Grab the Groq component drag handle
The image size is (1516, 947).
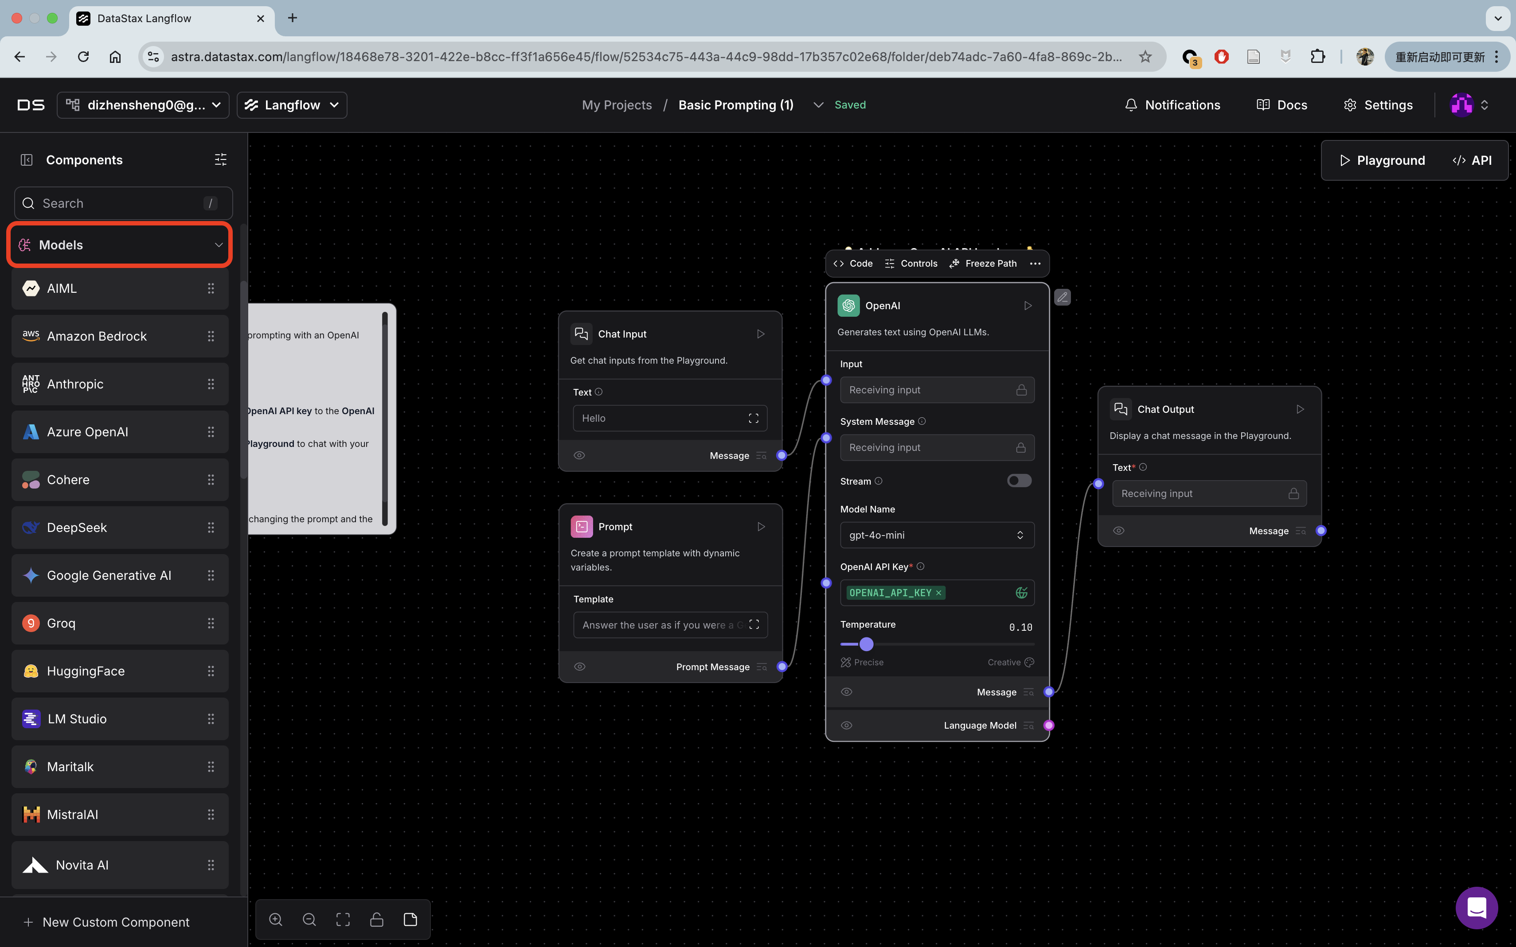coord(211,623)
